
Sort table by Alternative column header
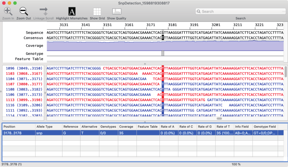pyautogui.click(x=90, y=127)
